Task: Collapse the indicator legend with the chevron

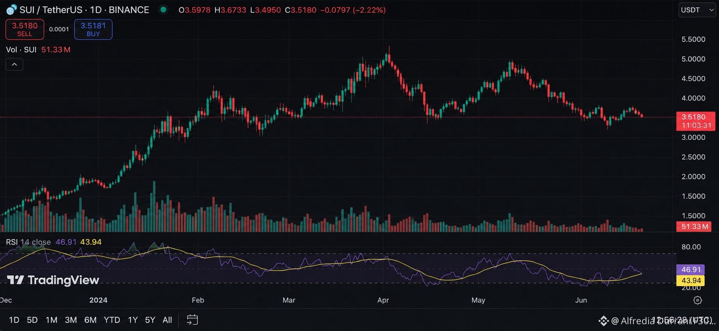Action: [14, 65]
